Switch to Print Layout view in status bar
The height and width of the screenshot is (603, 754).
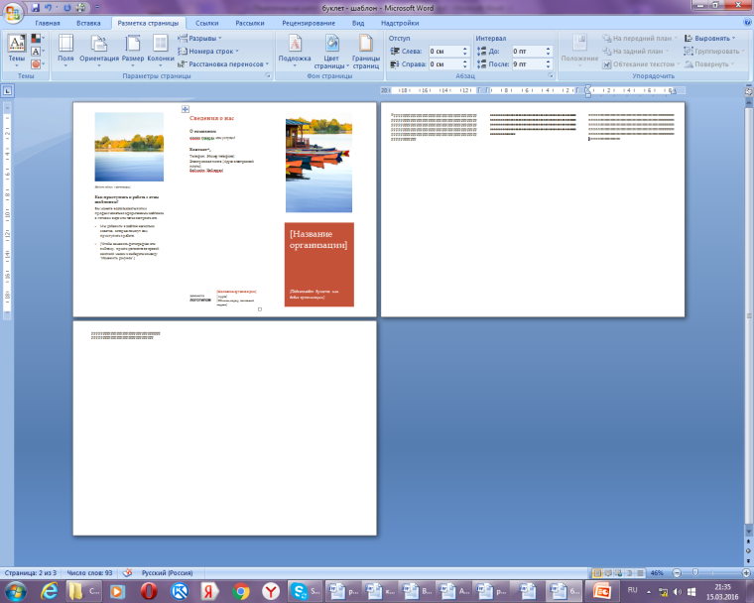597,573
